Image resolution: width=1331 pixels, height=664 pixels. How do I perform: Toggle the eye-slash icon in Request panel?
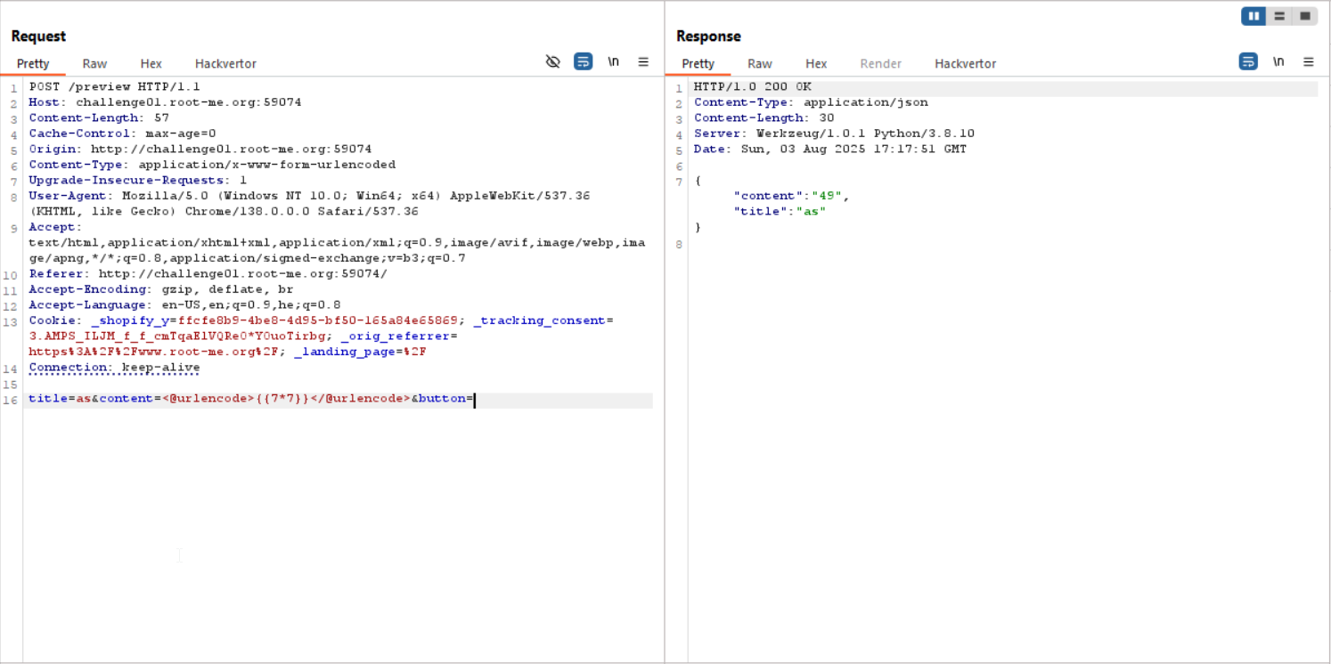tap(553, 61)
